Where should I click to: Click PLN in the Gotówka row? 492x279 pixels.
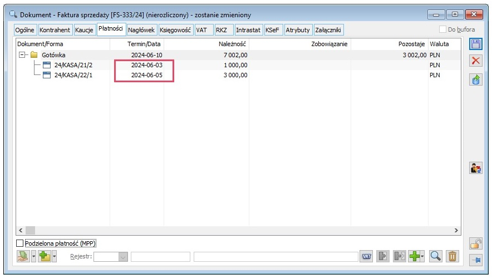coord(435,55)
